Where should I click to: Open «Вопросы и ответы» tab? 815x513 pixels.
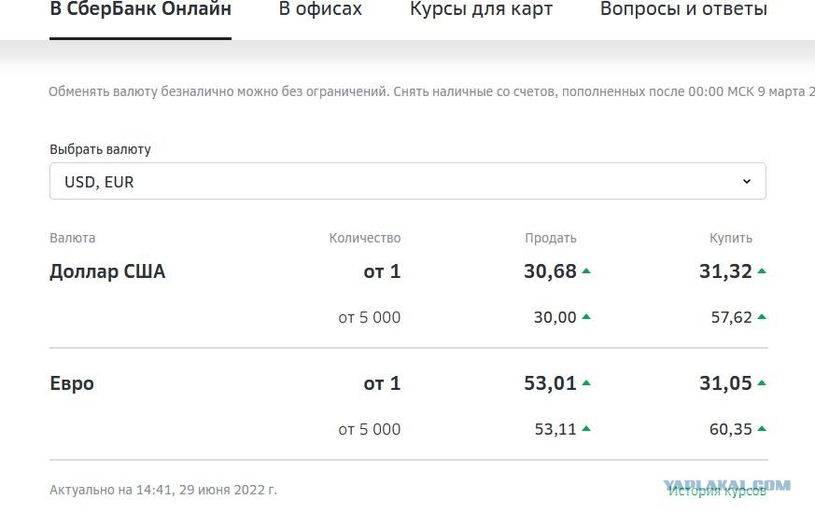683,8
